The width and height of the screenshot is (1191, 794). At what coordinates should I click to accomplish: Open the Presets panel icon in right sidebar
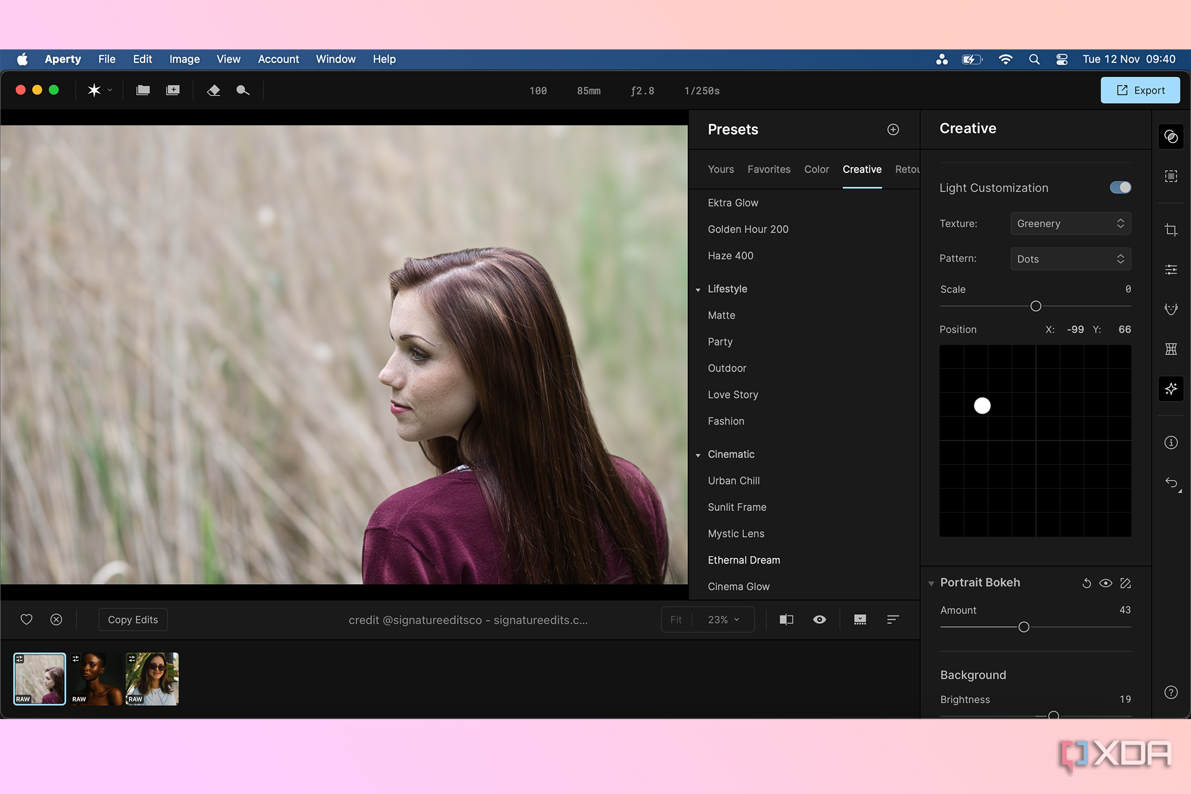tap(1171, 137)
